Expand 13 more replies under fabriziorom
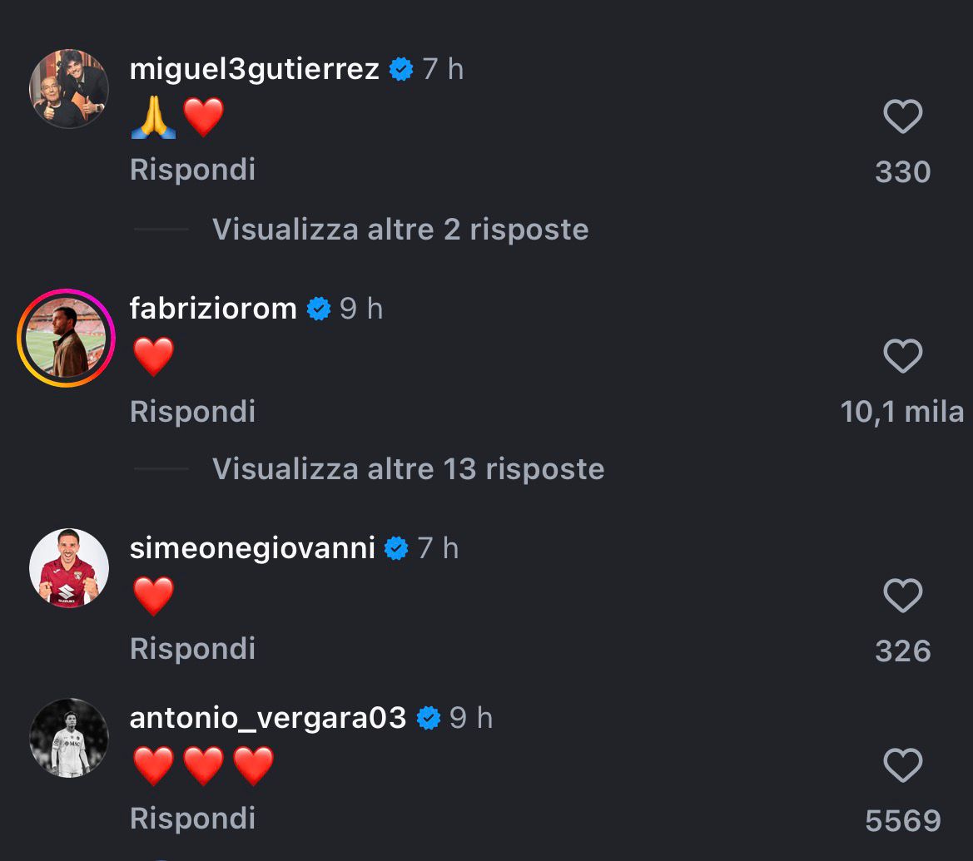 pos(408,469)
